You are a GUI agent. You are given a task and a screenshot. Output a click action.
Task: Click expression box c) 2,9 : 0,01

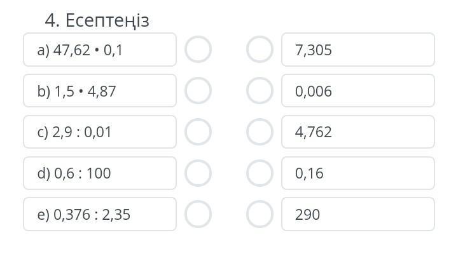[100, 132]
